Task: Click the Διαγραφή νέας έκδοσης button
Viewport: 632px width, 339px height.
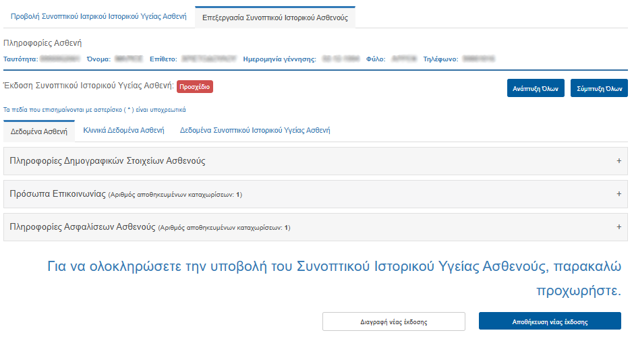Action: (x=393, y=321)
